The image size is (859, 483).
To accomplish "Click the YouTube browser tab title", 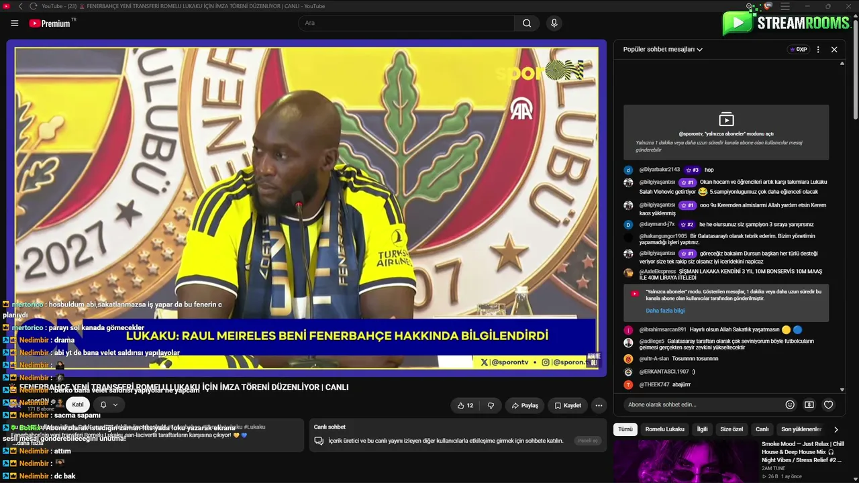I will [183, 6].
